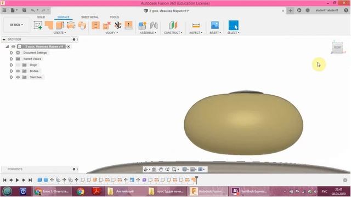Click the timeline end marker

[x=196, y=179]
